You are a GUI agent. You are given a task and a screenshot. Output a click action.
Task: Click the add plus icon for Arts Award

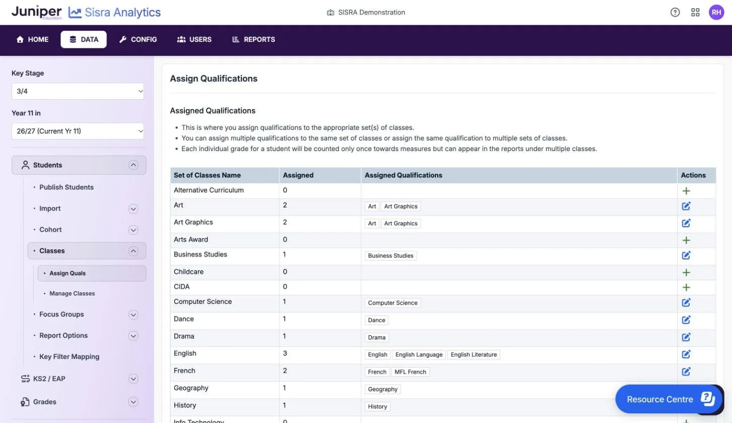(x=686, y=240)
